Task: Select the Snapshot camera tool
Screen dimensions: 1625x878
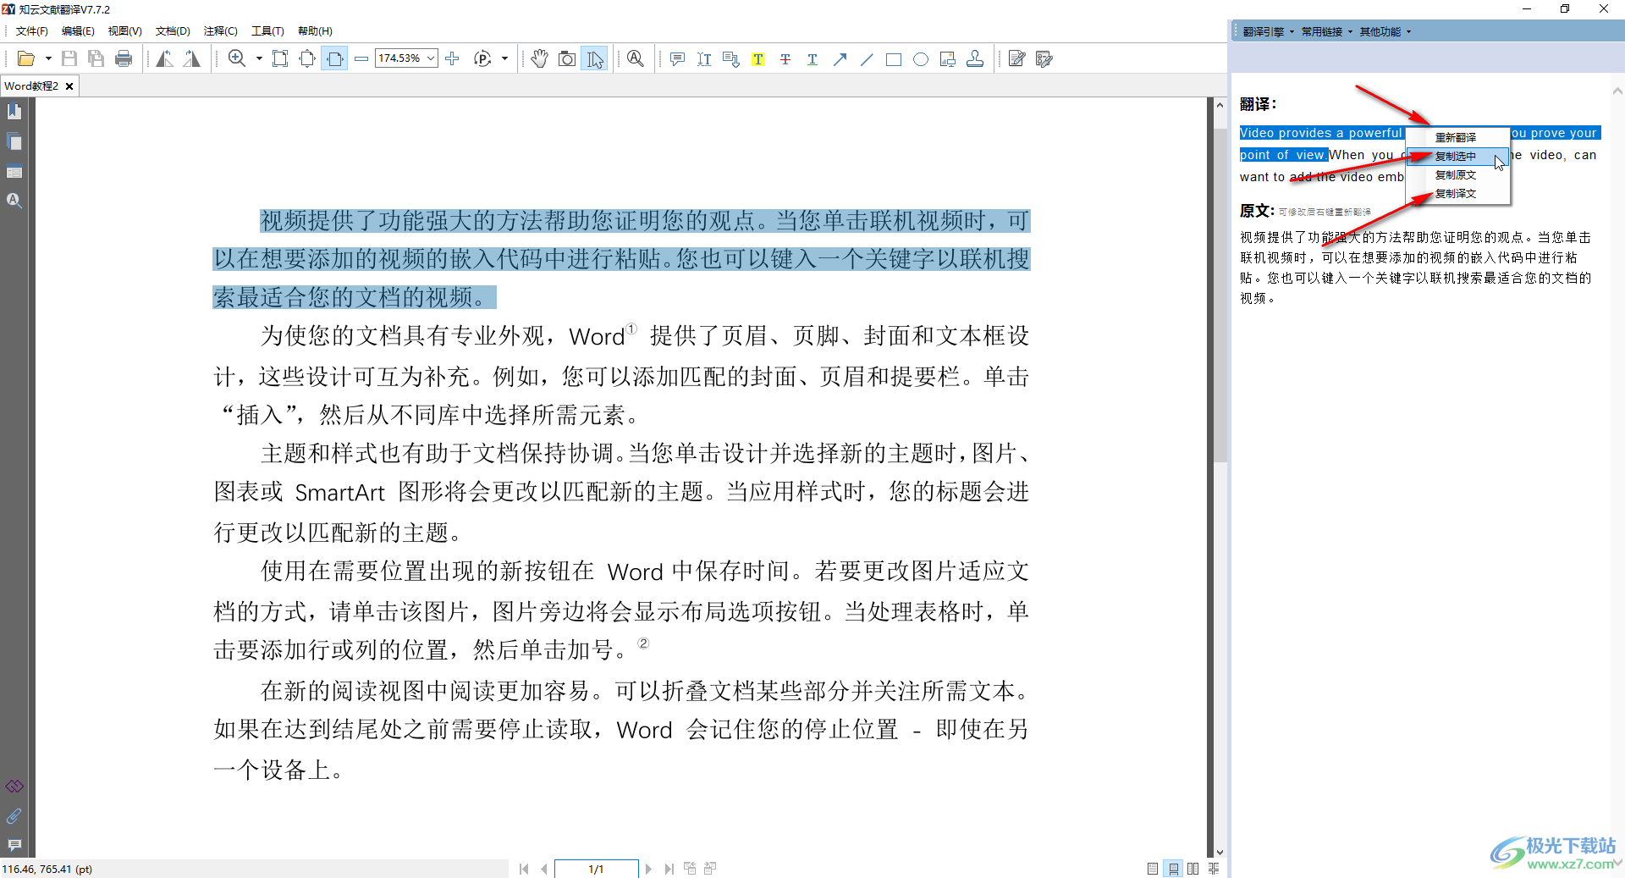Action: (x=567, y=59)
